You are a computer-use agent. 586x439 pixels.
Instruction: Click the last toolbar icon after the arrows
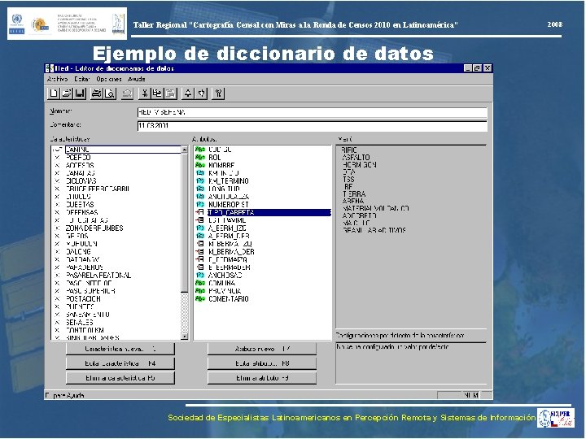click(218, 93)
